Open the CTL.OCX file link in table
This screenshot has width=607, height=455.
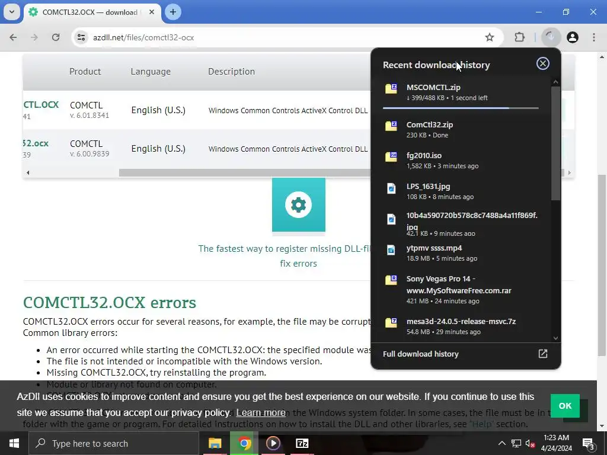pyautogui.click(x=41, y=105)
